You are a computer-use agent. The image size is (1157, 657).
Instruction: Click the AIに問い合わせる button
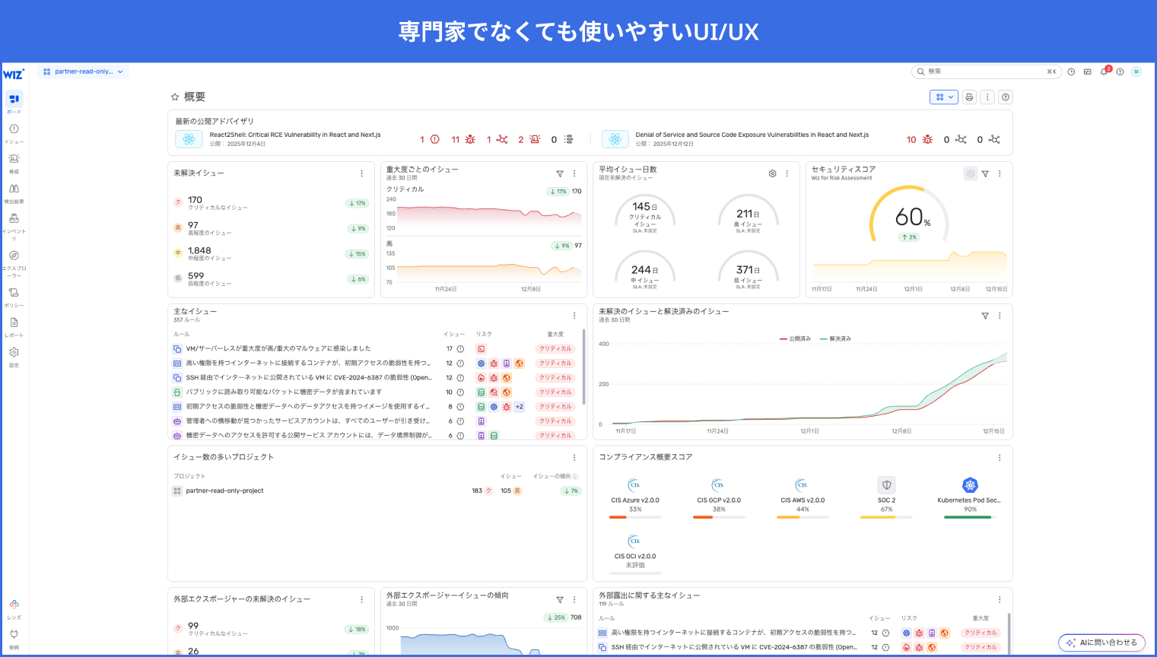(x=1101, y=643)
